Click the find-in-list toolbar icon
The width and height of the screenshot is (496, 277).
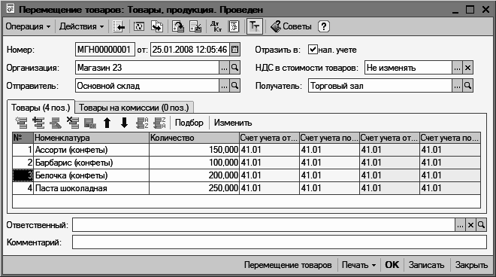tap(119, 26)
